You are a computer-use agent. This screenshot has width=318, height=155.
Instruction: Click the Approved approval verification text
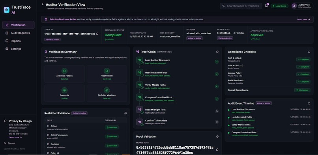[257, 35]
